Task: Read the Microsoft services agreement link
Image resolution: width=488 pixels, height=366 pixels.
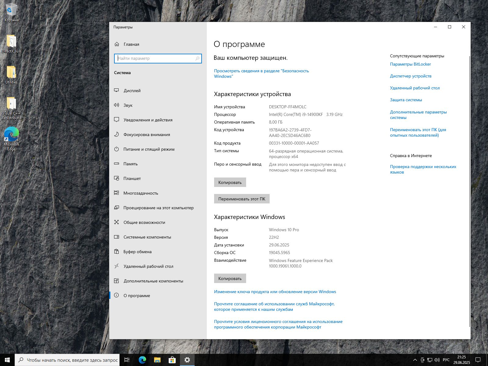Action: pyautogui.click(x=274, y=307)
